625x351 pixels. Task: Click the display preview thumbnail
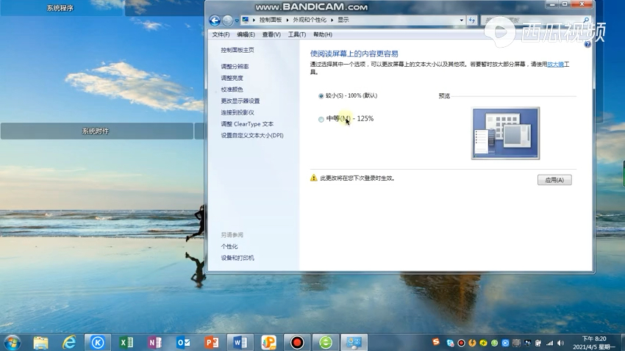pyautogui.click(x=505, y=134)
